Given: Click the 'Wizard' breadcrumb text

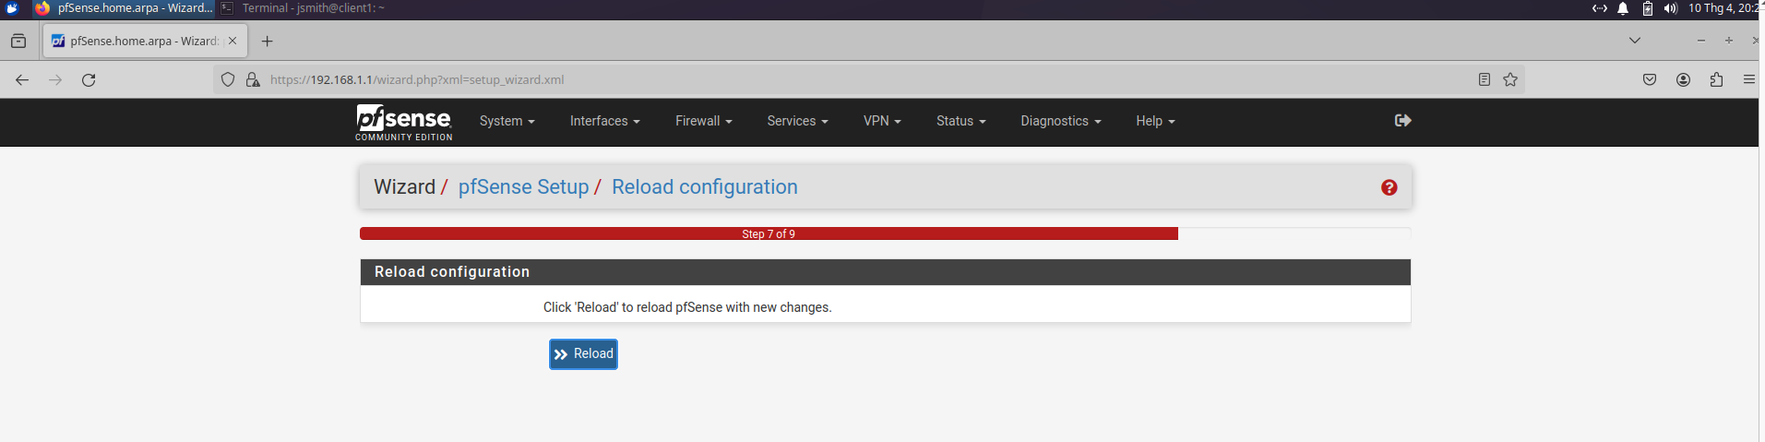Looking at the screenshot, I should (404, 187).
